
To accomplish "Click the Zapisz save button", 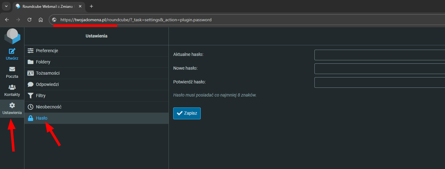I will pyautogui.click(x=187, y=113).
